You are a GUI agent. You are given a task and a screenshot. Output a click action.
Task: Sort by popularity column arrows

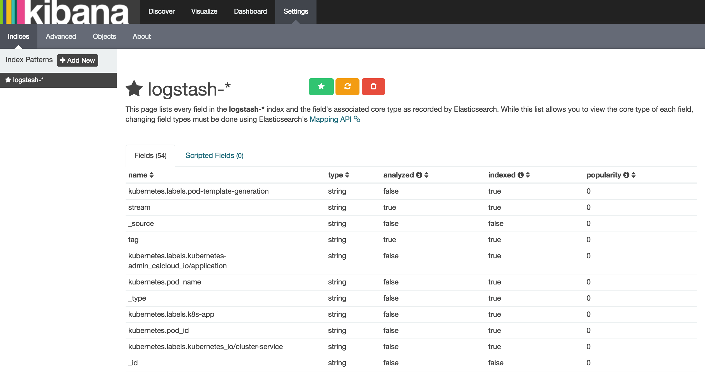click(x=634, y=175)
